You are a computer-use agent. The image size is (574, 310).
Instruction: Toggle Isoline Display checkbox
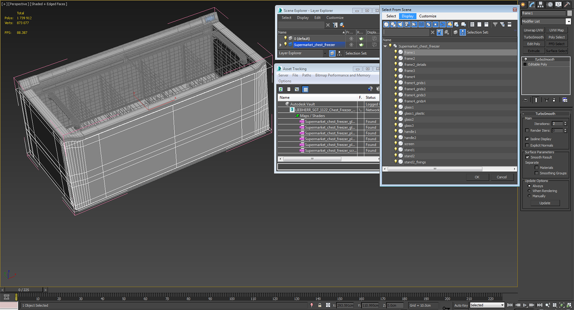click(x=527, y=139)
